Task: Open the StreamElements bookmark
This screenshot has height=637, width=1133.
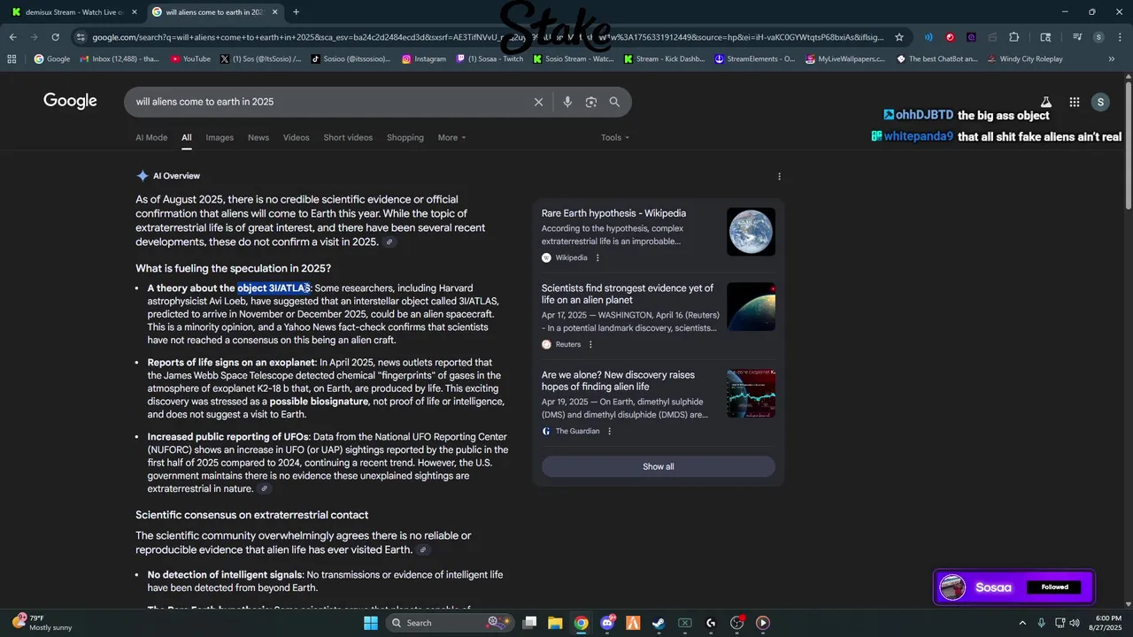Action: [755, 59]
